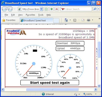Click the vertical scrollbar down arrow
Screen dimensions: 102x97
(x=99, y=86)
